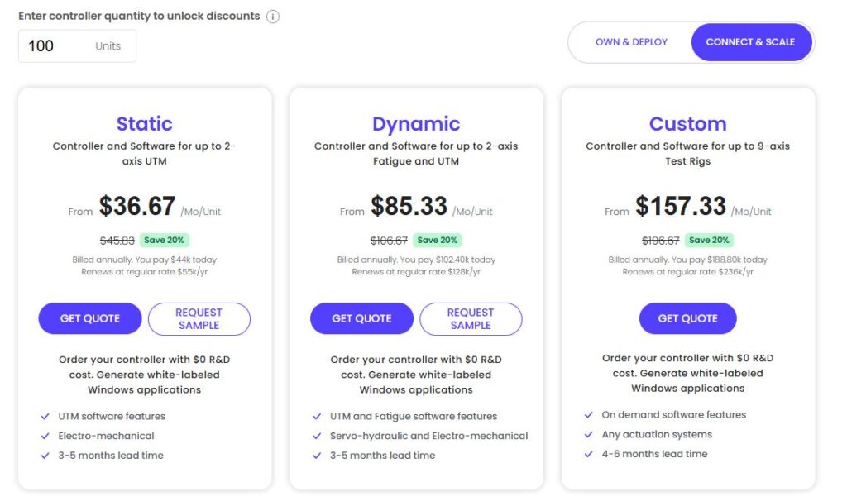Screen dimensions: 847x501
Task: Click checkmark icon beside Static plan's Electro-mechanical
Action: pyautogui.click(x=44, y=436)
